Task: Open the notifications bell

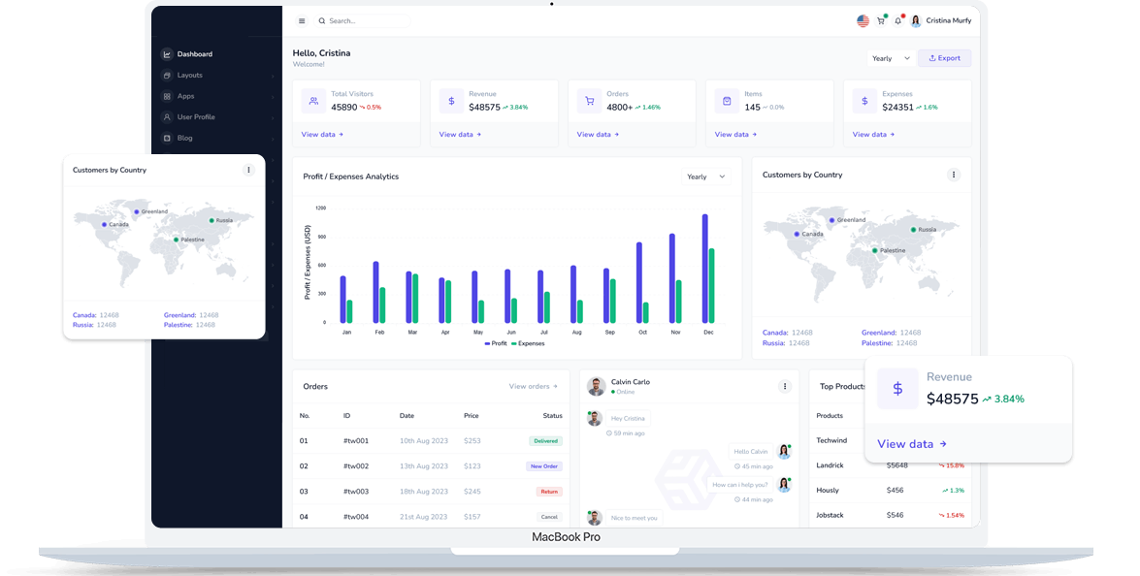Action: [x=898, y=20]
